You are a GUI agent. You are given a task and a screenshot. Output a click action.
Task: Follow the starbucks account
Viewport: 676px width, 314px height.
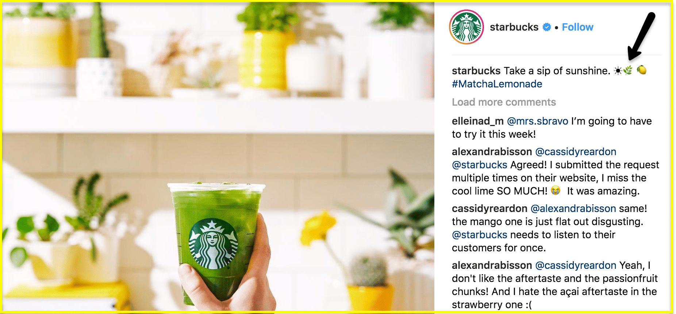click(577, 27)
